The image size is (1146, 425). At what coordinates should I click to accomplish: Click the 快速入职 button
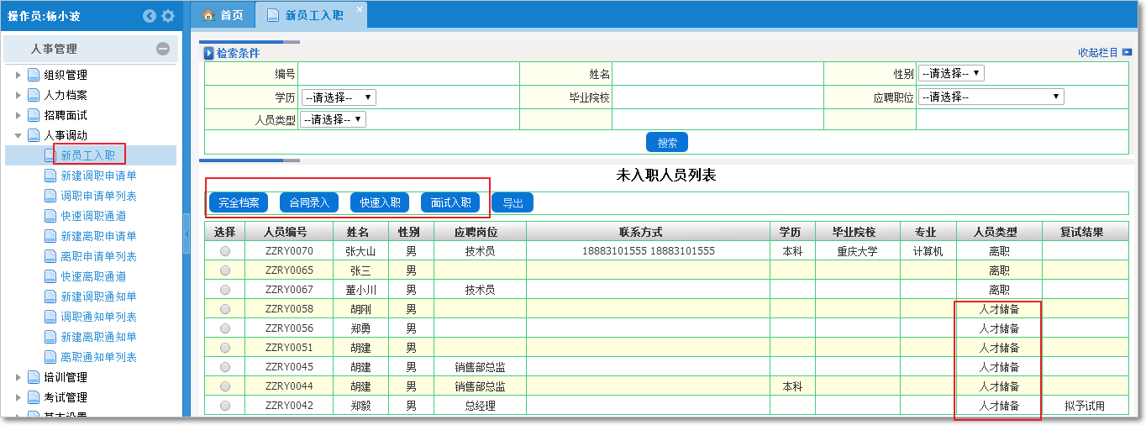pos(380,202)
